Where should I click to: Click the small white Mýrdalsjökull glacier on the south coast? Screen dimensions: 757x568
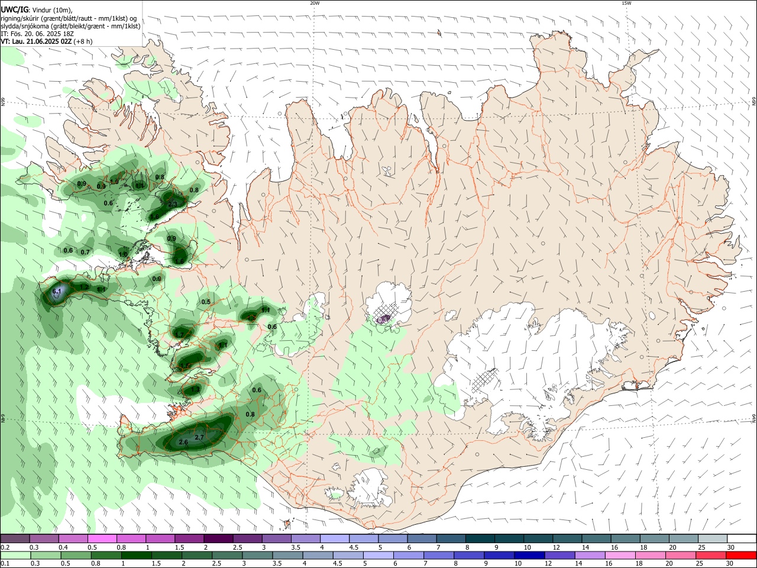(371, 488)
